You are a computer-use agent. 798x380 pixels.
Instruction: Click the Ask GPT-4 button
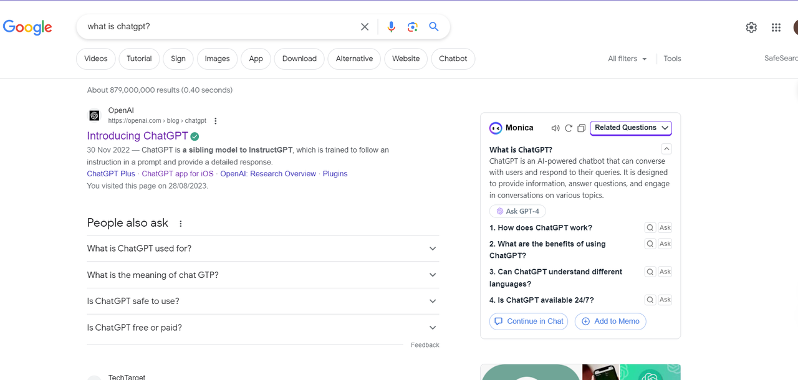pos(517,211)
